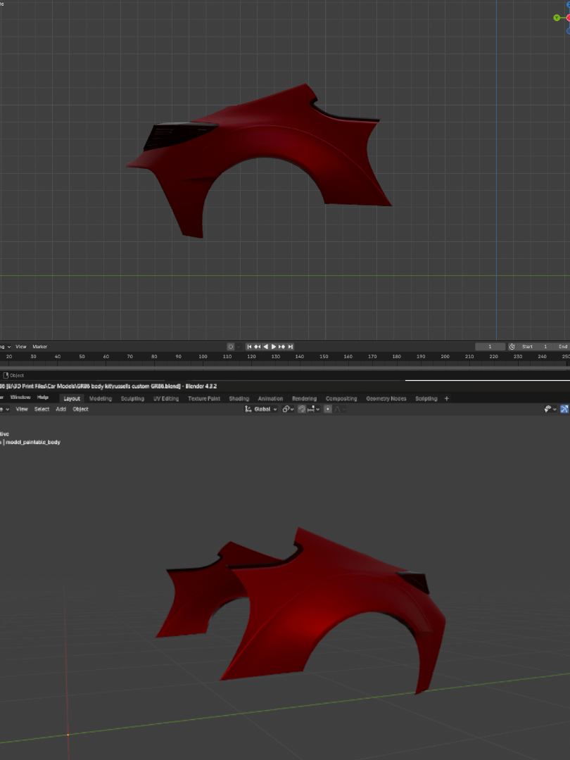Expand the gizmo visibility dropdown

554,409
